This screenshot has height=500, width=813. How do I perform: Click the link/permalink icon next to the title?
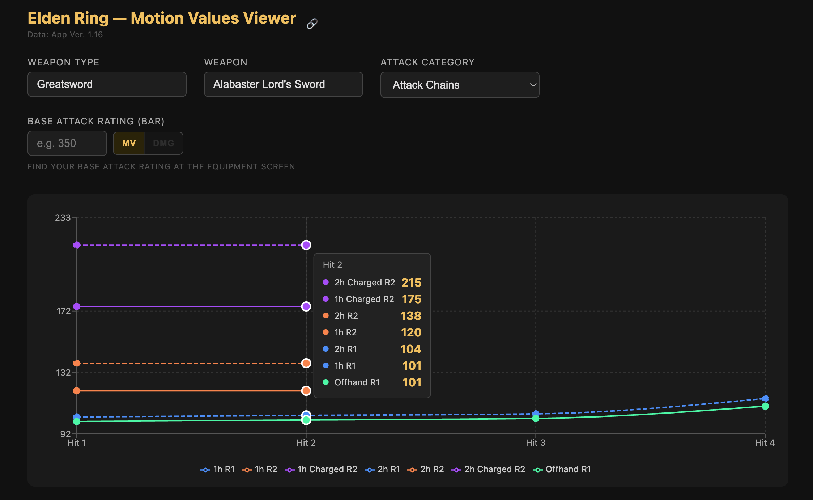[x=312, y=23]
